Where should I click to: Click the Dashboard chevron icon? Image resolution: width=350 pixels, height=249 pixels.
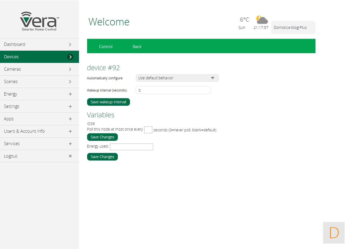coord(70,45)
